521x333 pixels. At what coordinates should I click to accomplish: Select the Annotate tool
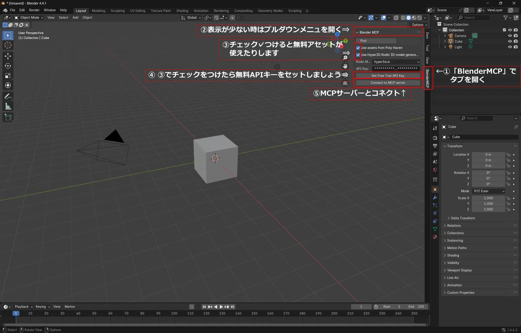8,96
